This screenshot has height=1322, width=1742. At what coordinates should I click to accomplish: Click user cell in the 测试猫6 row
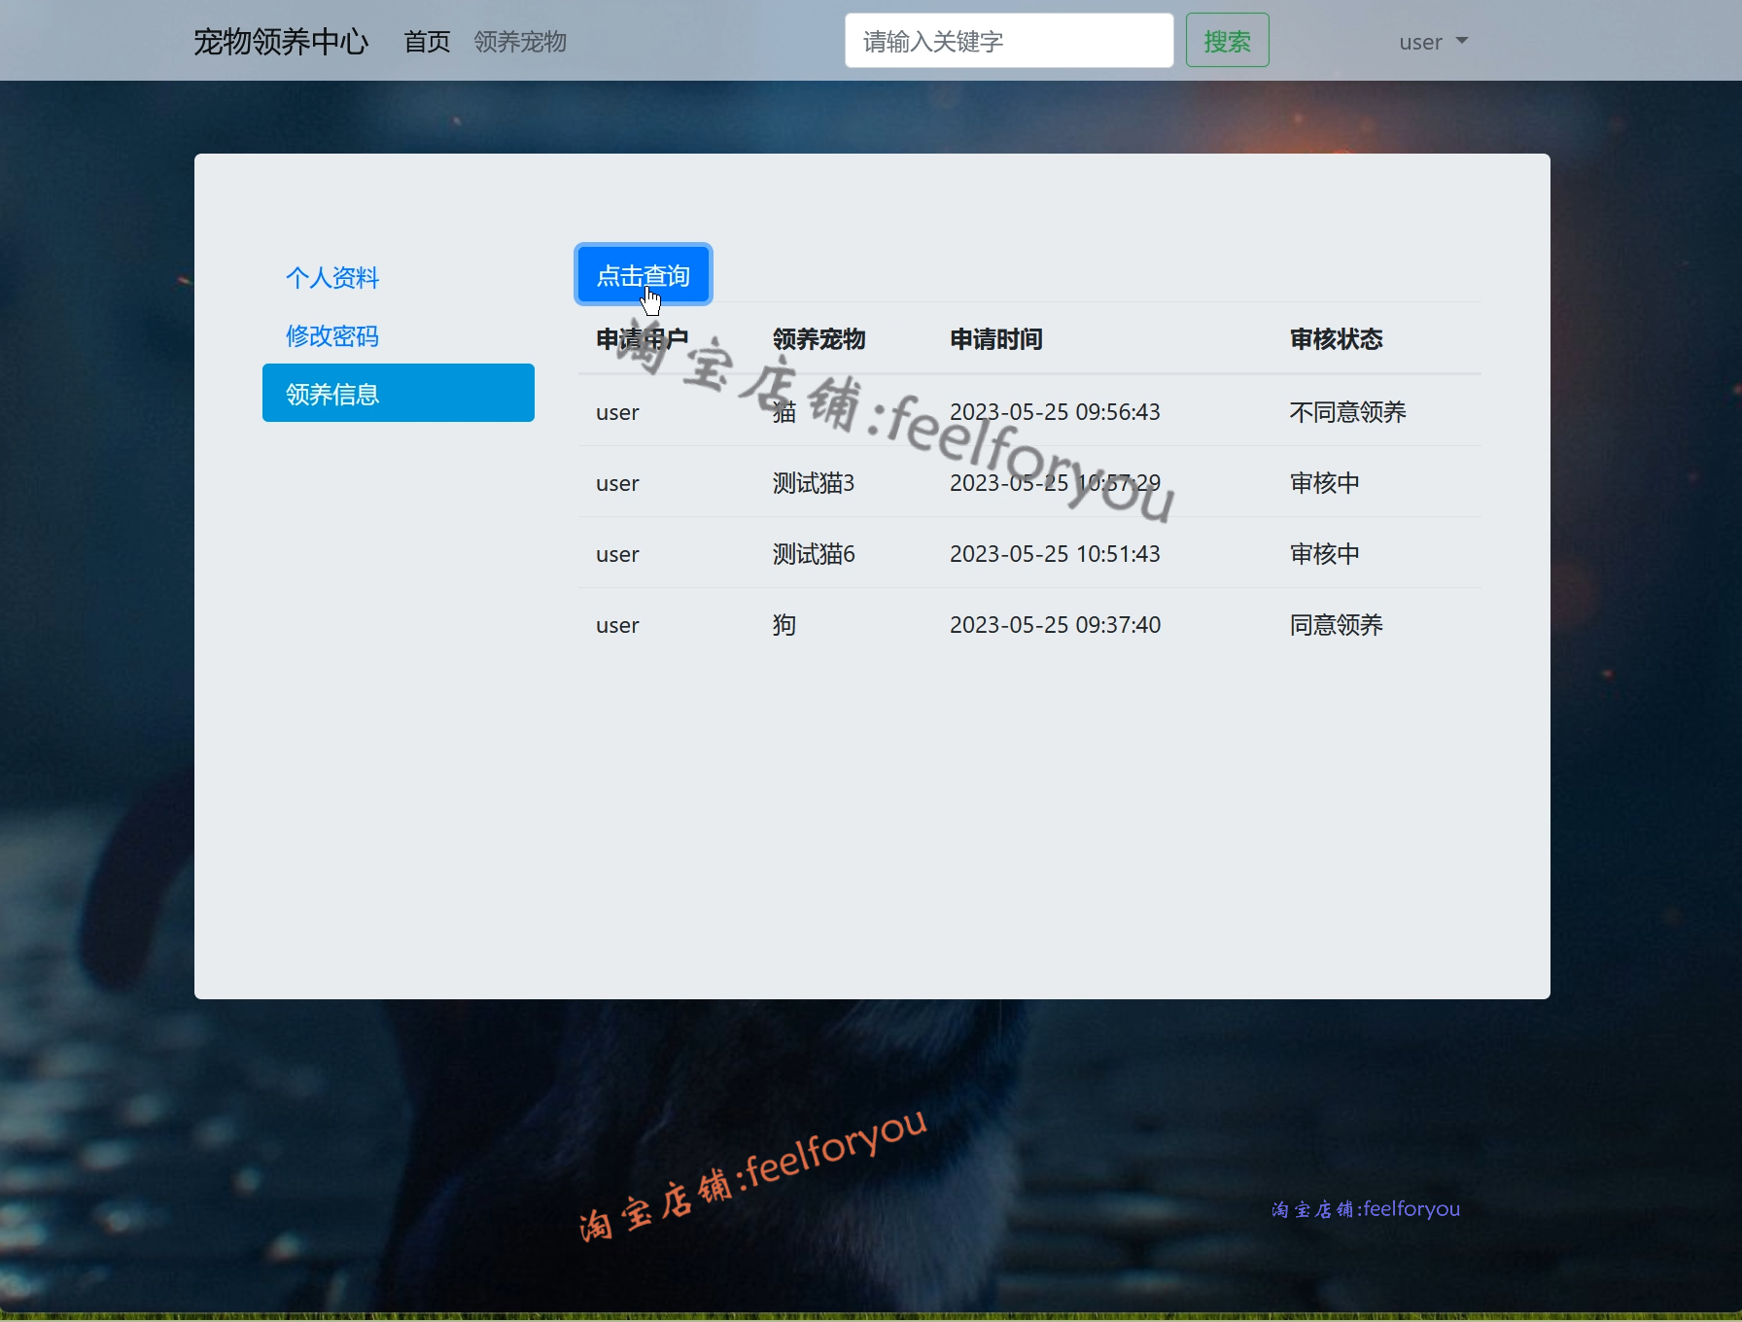(x=617, y=555)
